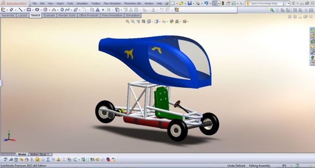Screen dimensions: 315x168
Task: Switch to the Assembly tab
Action: [8, 15]
